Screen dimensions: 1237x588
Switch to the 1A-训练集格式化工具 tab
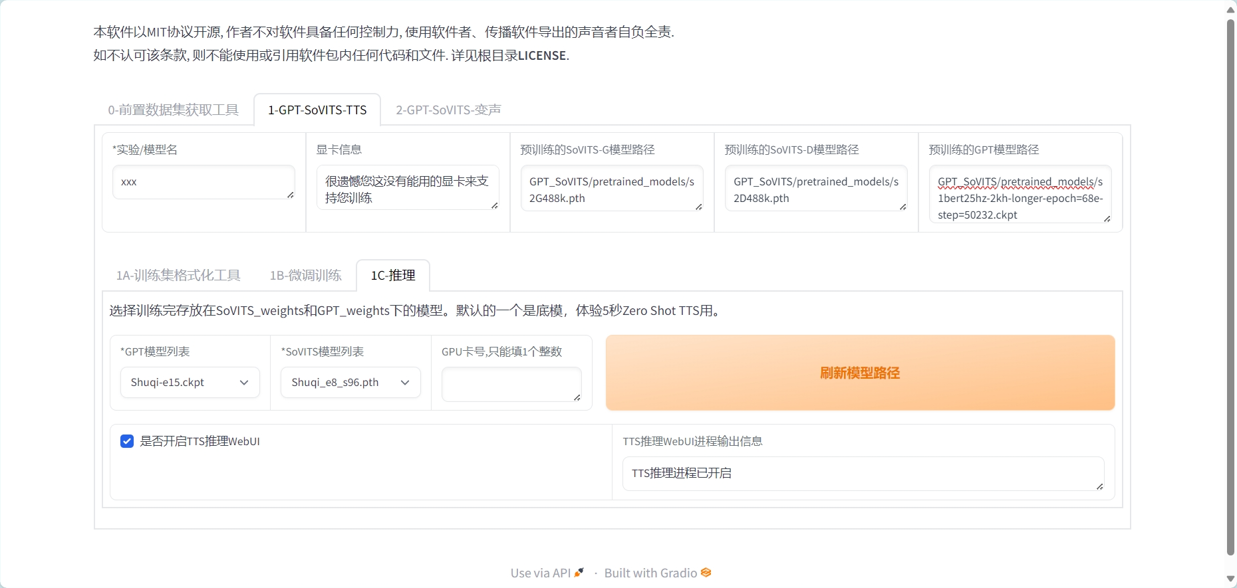[x=178, y=275]
